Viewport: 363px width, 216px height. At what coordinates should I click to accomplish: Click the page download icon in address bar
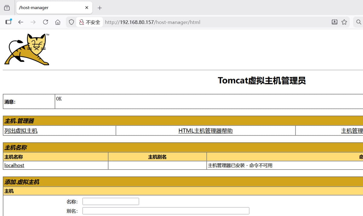(x=335, y=22)
